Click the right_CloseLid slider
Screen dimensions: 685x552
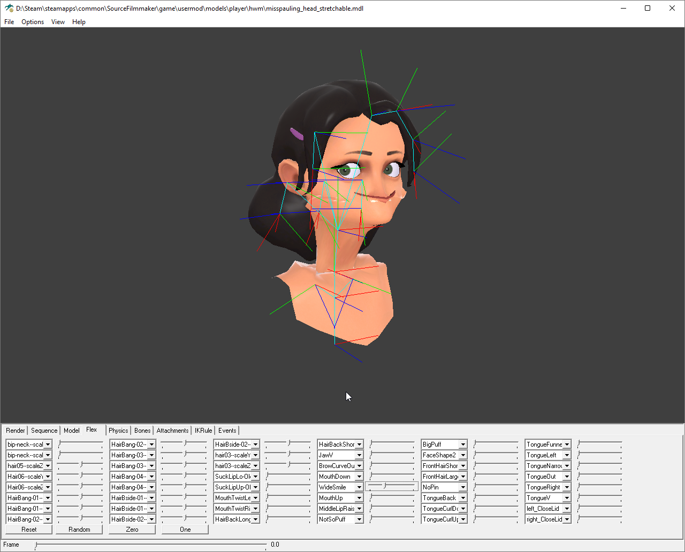(599, 519)
